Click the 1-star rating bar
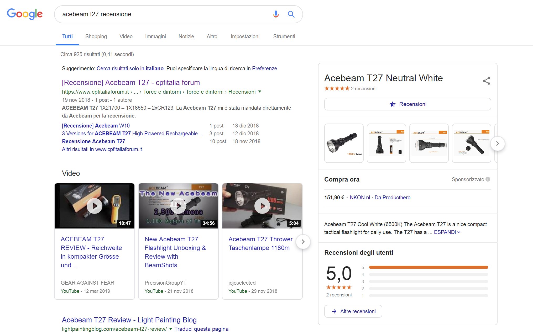The height and width of the screenshot is (335, 533). [429, 296]
